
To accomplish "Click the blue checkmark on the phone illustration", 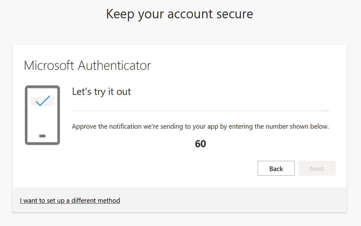I will click(43, 101).
